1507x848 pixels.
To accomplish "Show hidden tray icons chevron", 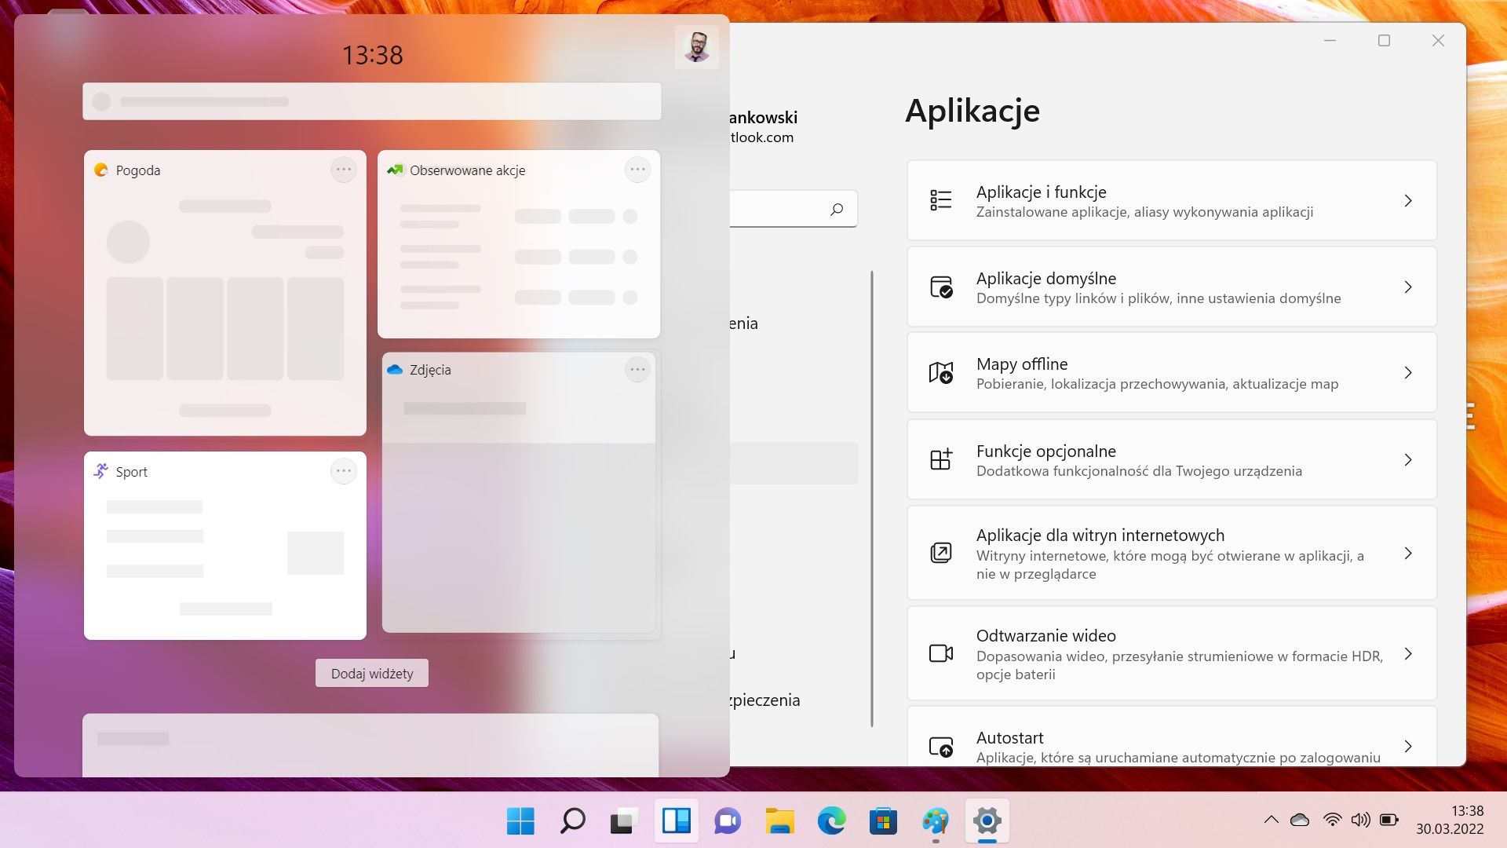I will click(x=1271, y=820).
